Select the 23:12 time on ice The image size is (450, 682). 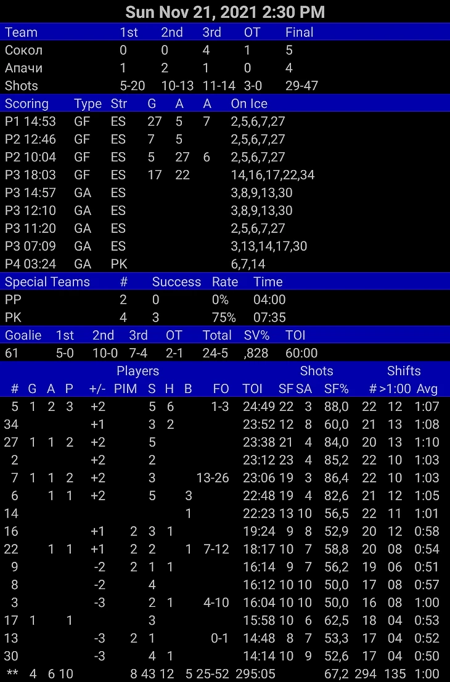coord(259,460)
